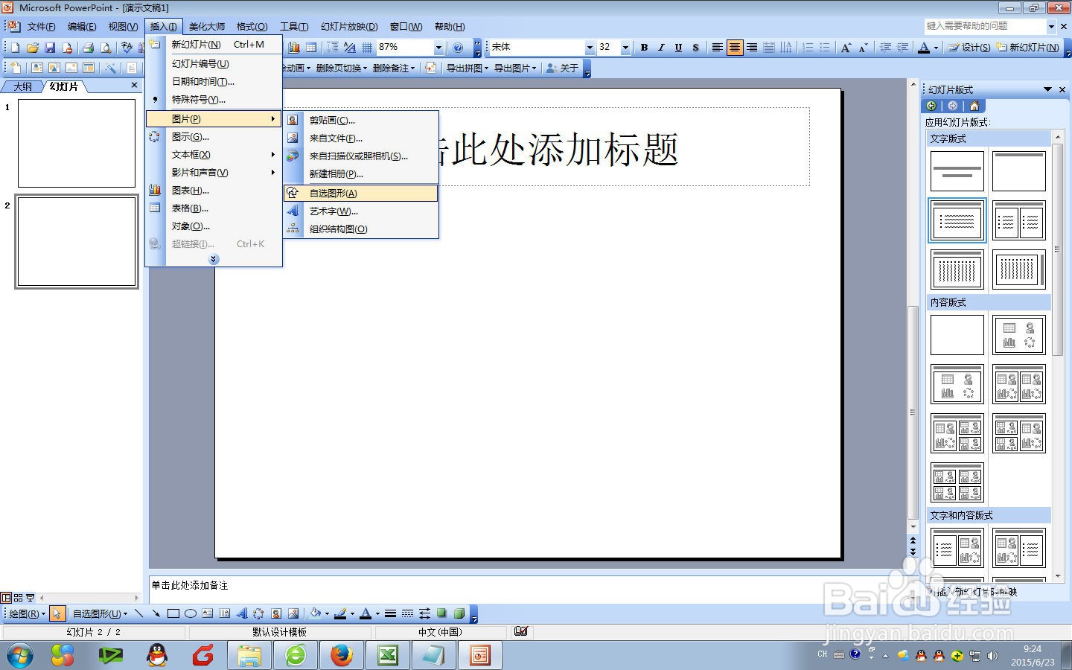The height and width of the screenshot is (670, 1072).
Task: Click the New blank presentation icon
Action: 15,48
